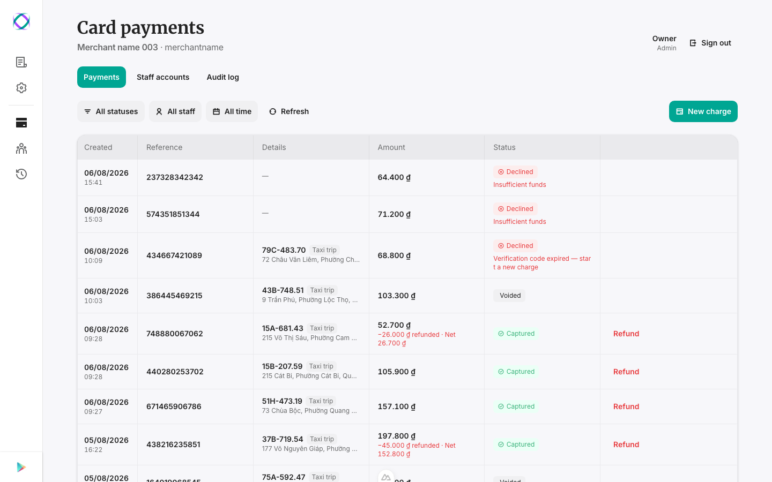Viewport: 772px width, 482px height.
Task: Select reference 434667421089
Action: click(174, 255)
